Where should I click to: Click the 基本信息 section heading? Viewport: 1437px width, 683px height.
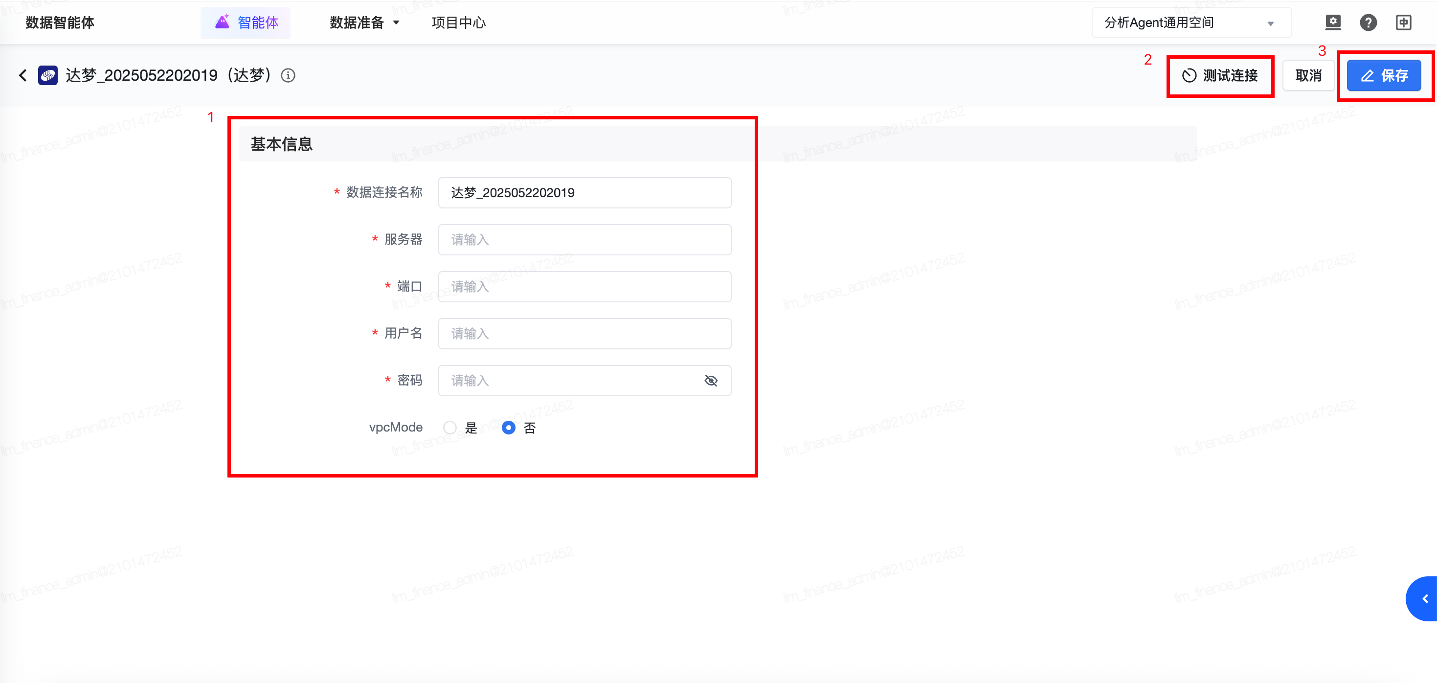(x=281, y=144)
